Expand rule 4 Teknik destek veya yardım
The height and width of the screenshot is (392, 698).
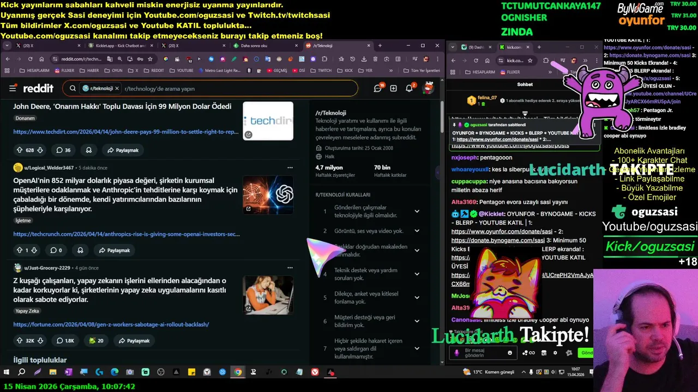pos(417,274)
